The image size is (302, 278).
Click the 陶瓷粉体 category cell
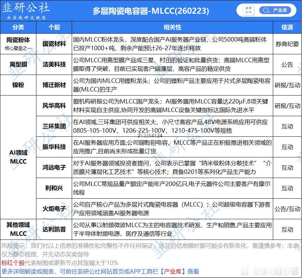pos(18,41)
